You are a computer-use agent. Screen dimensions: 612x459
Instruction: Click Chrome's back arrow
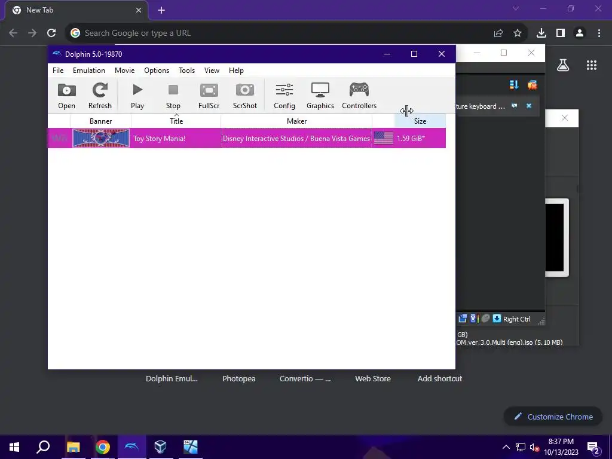[13, 33]
